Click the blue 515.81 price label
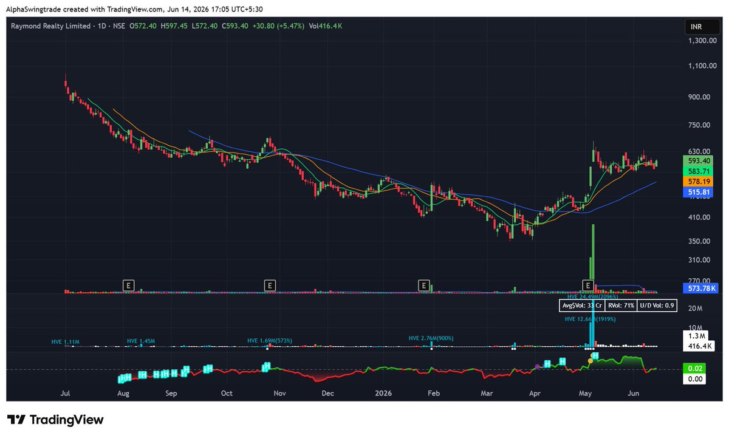 click(699, 192)
